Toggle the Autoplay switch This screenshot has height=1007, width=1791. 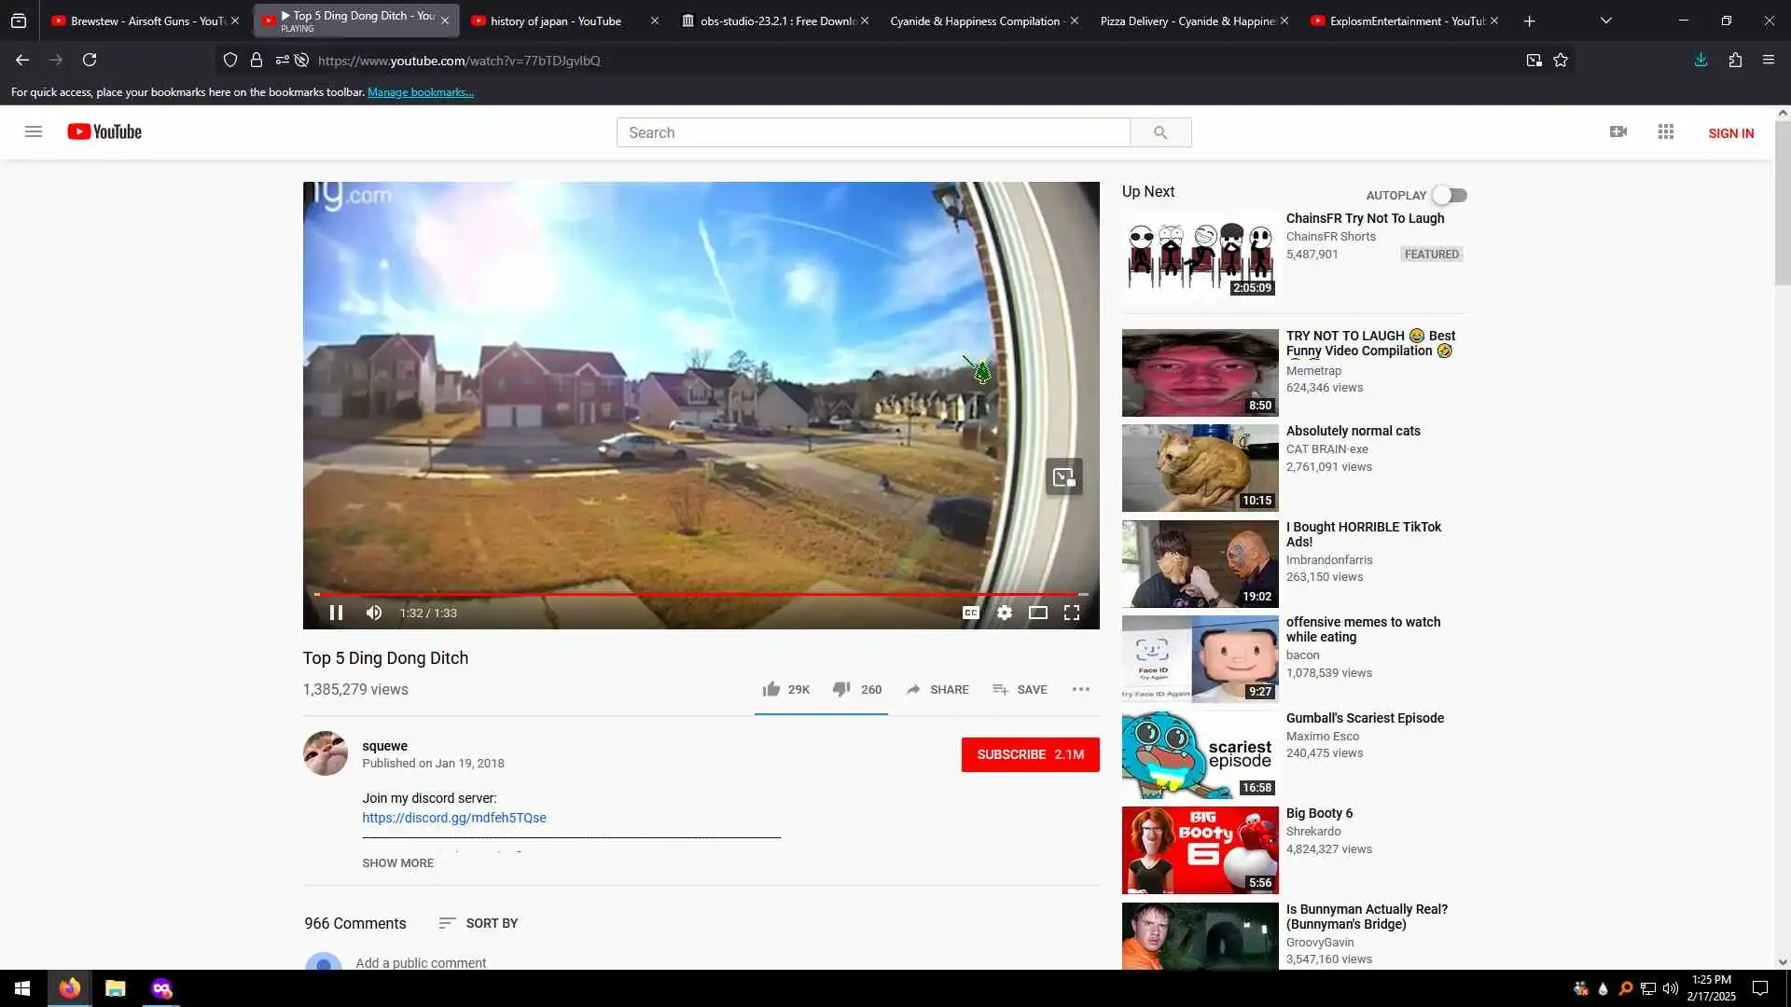point(1450,195)
